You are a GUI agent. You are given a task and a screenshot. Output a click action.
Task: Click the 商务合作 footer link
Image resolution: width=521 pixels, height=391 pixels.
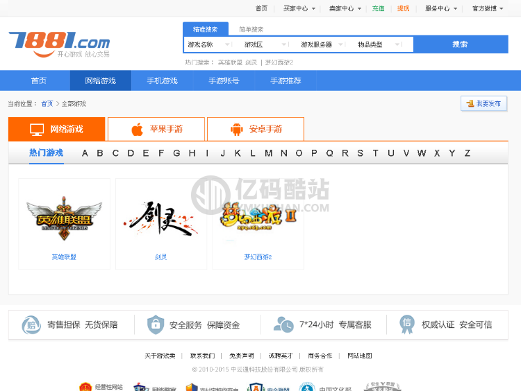(320, 356)
